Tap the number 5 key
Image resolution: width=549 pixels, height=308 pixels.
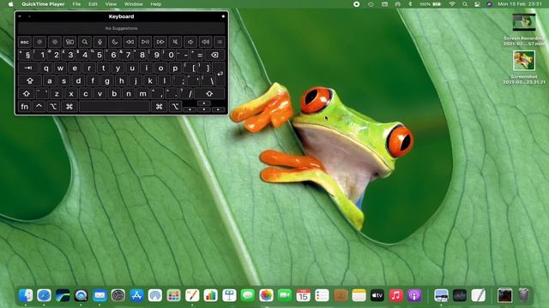click(100, 55)
